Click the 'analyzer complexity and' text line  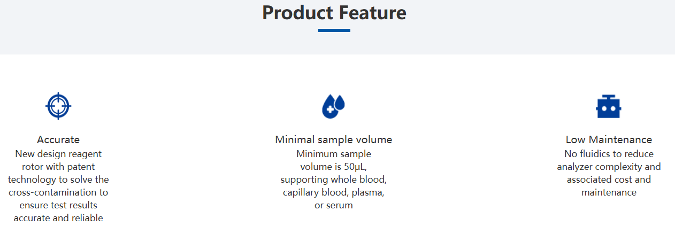tap(609, 167)
